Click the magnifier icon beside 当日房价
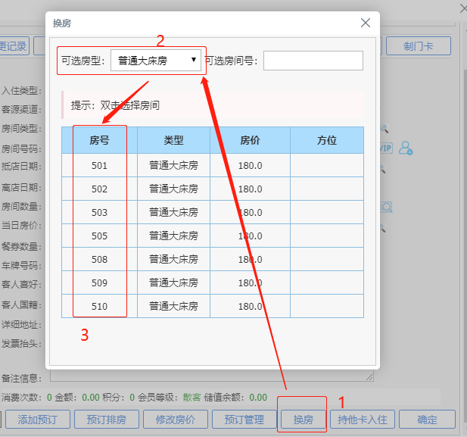 point(383,228)
